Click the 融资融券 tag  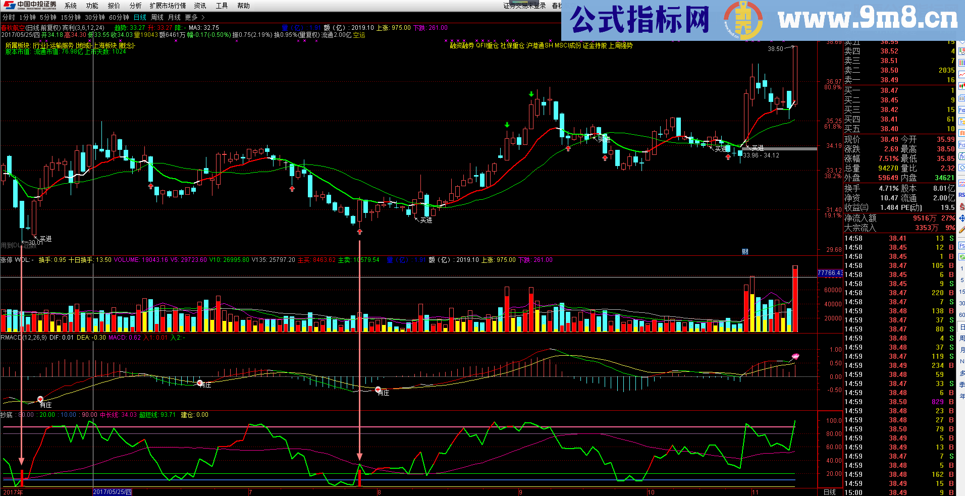coord(462,45)
